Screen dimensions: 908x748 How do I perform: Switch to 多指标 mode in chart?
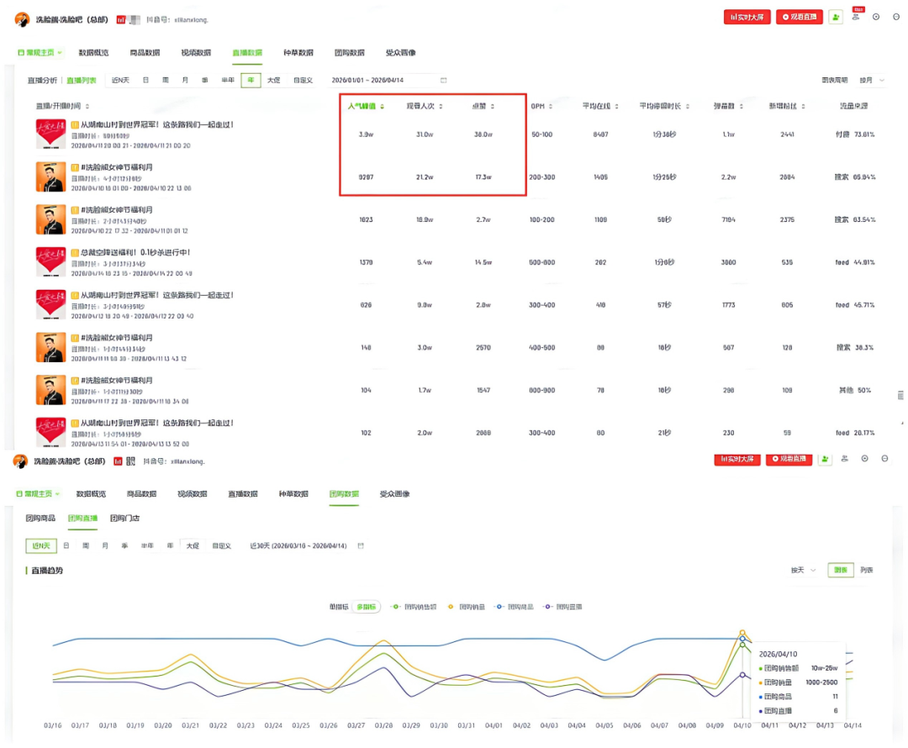tap(366, 606)
